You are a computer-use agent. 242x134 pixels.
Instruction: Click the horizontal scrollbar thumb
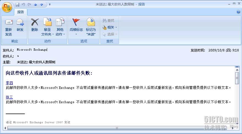coord(117,128)
